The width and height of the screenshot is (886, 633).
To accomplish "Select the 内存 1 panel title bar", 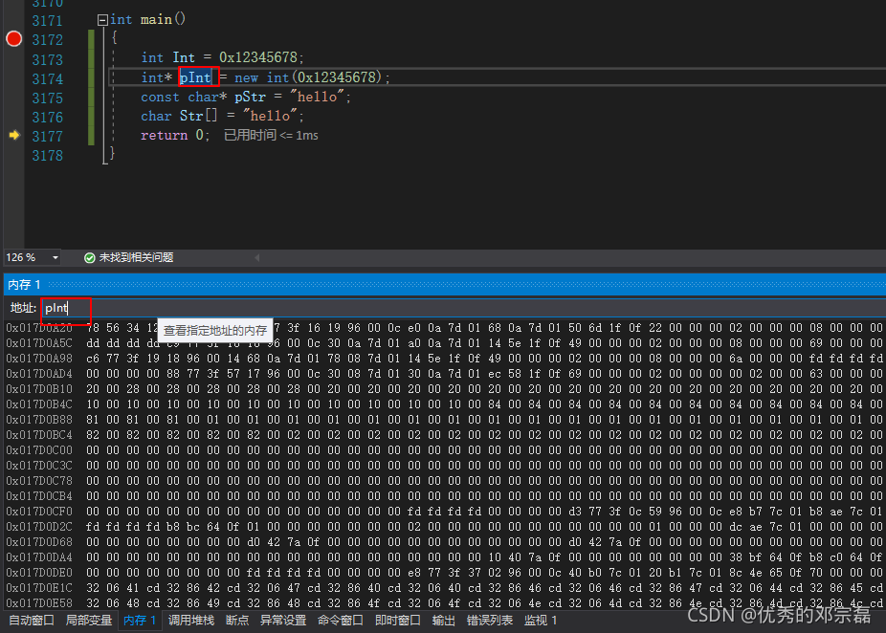I will 445,284.
